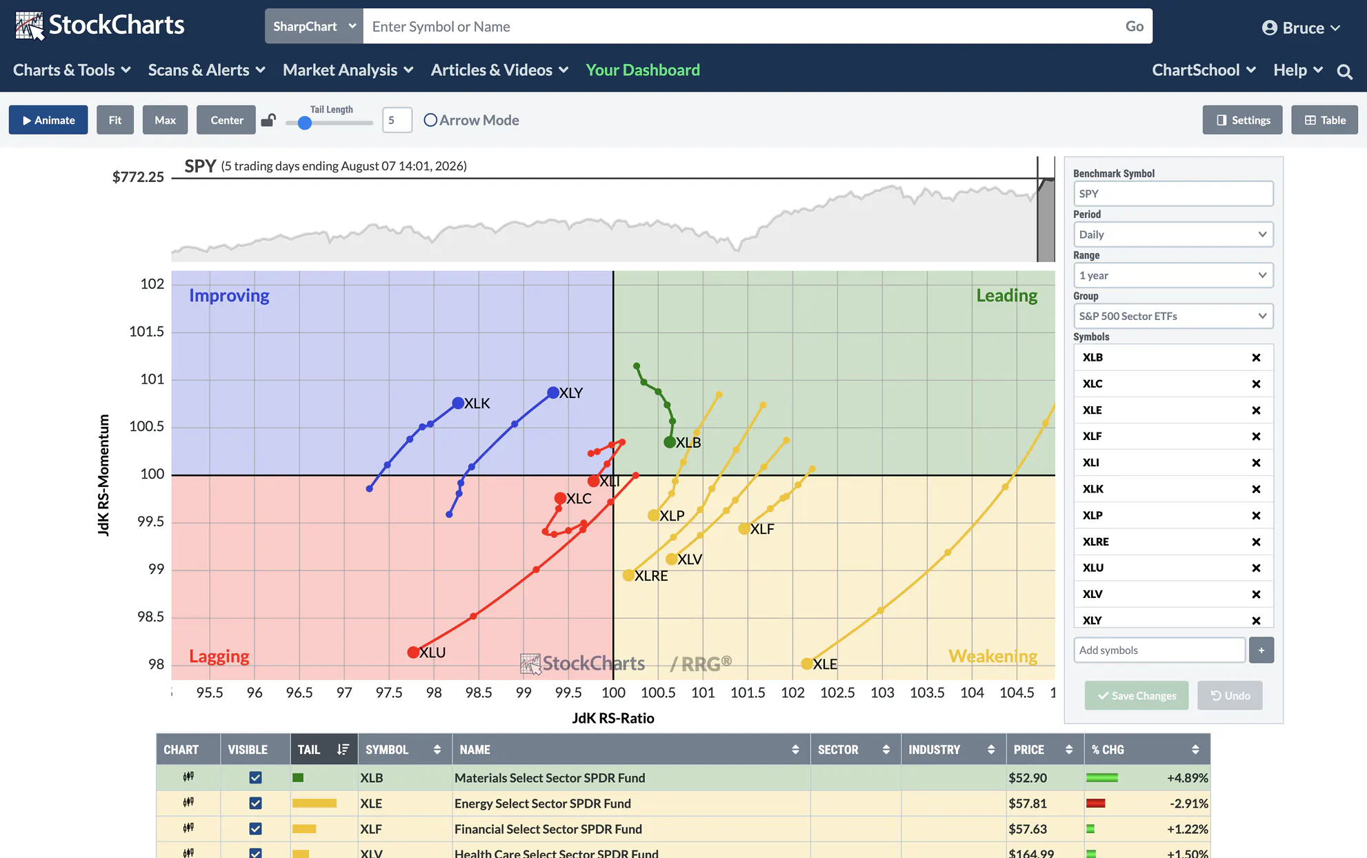The image size is (1367, 858).
Task: Open the Settings panel button
Action: 1242,120
